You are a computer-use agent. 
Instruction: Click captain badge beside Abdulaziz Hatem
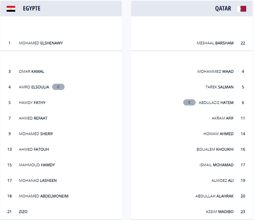click(x=189, y=102)
